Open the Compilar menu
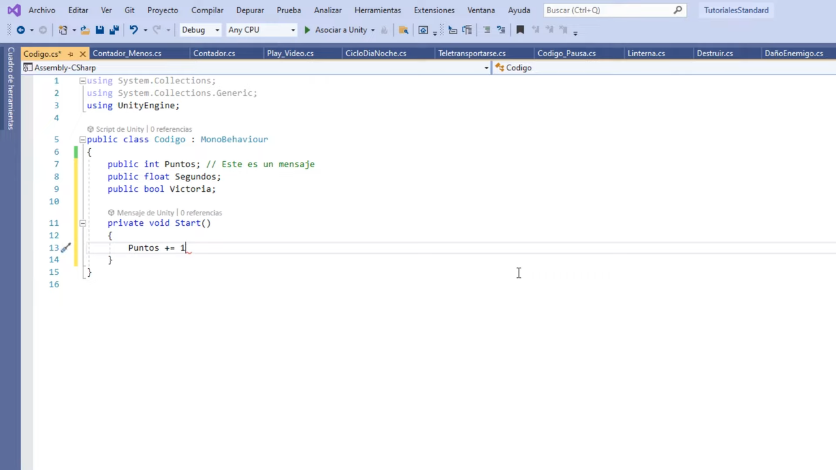This screenshot has width=836, height=470. click(207, 10)
